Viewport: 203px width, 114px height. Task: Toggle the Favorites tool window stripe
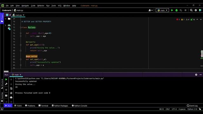(2, 97)
